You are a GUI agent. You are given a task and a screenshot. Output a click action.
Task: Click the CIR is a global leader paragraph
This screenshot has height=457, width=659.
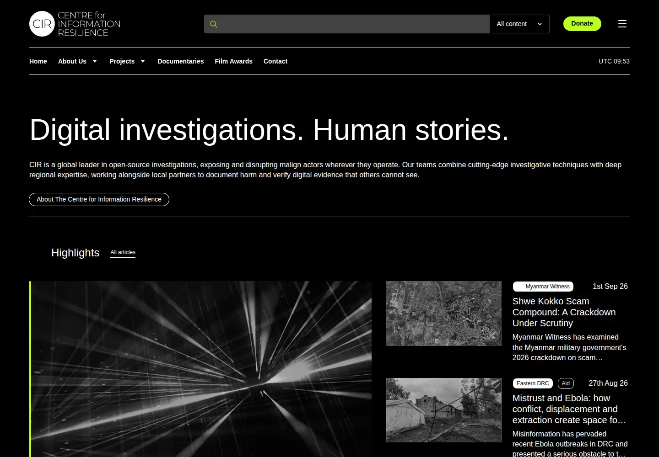pyautogui.click(x=325, y=170)
